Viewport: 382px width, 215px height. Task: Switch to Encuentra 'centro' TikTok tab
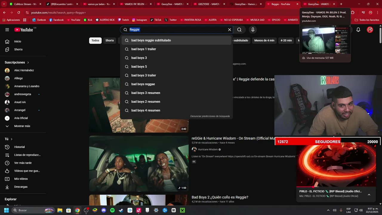[x=62, y=4]
